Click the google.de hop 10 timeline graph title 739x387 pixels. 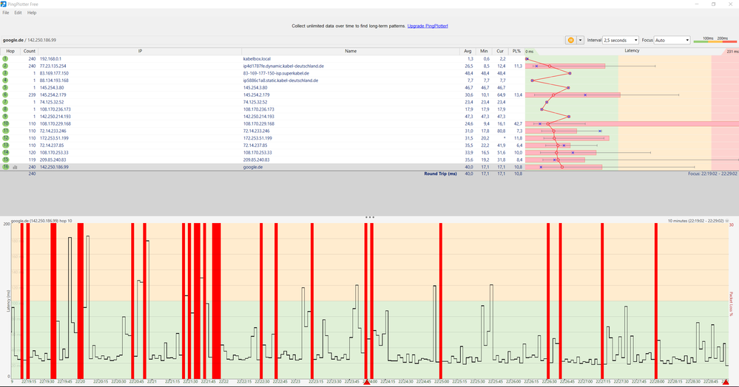[x=41, y=220]
